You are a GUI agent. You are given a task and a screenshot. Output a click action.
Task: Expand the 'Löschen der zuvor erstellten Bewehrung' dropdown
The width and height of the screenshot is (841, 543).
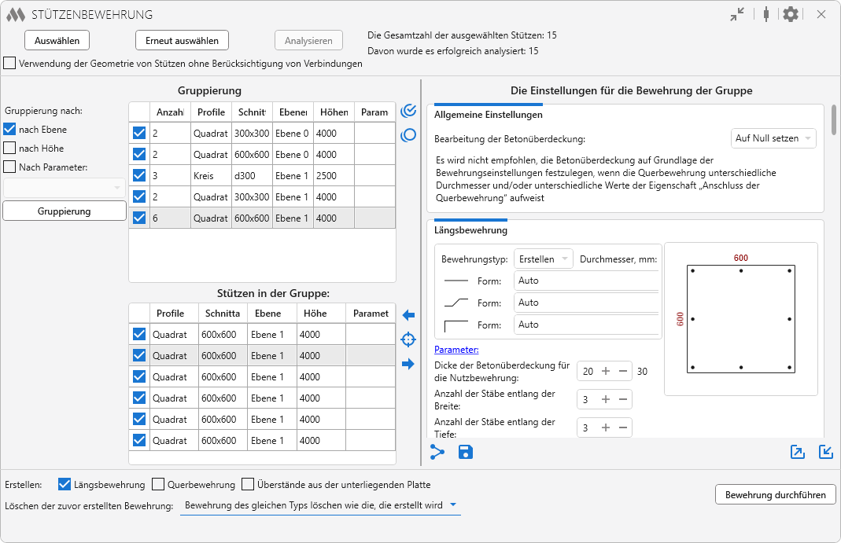[x=320, y=506]
